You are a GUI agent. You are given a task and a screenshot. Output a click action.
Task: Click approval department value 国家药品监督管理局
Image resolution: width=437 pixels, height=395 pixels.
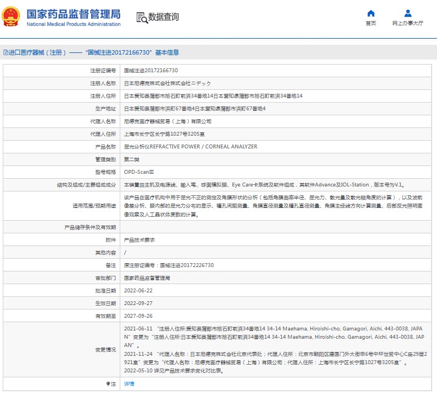point(147,278)
